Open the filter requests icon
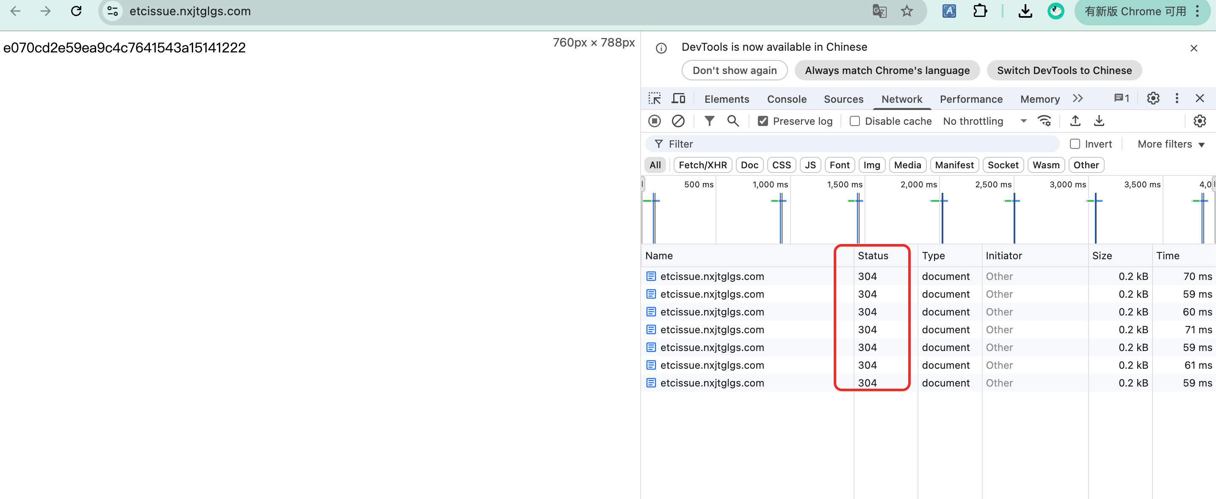The height and width of the screenshot is (499, 1216). pyautogui.click(x=710, y=121)
